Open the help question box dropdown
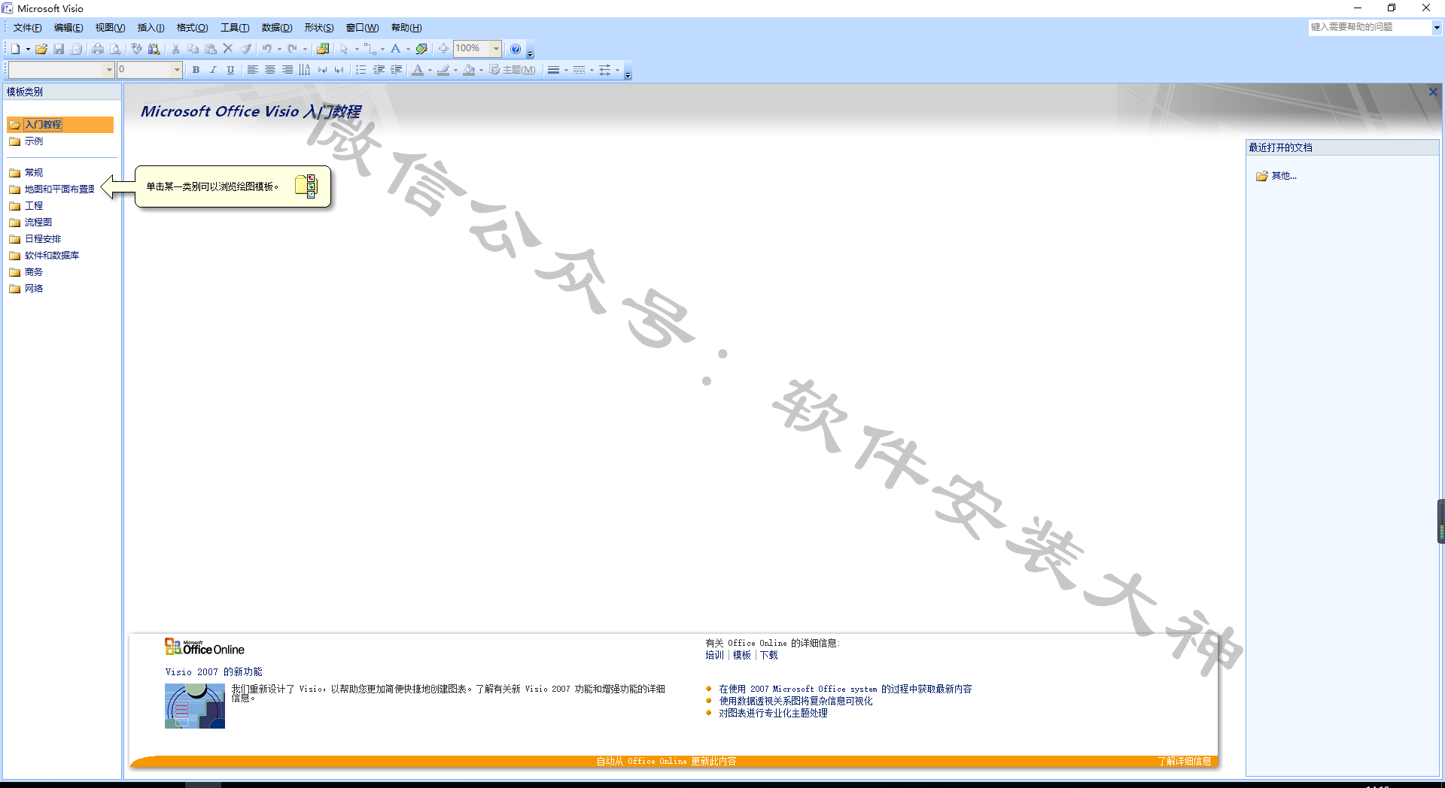The height and width of the screenshot is (788, 1445). [1437, 27]
